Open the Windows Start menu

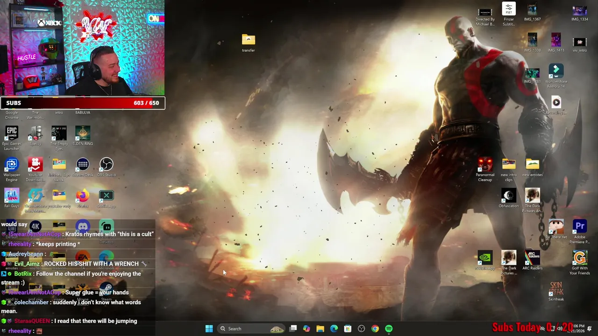coord(209,329)
